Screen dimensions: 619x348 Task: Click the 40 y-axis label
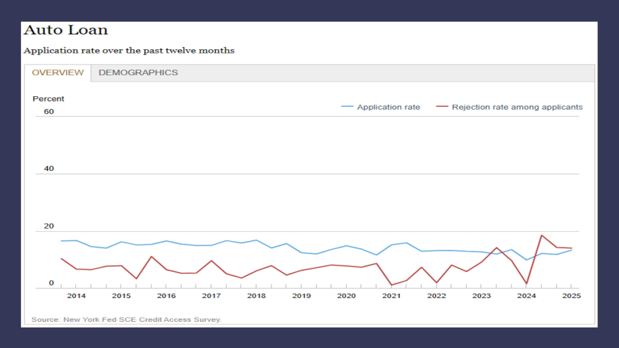(x=49, y=169)
